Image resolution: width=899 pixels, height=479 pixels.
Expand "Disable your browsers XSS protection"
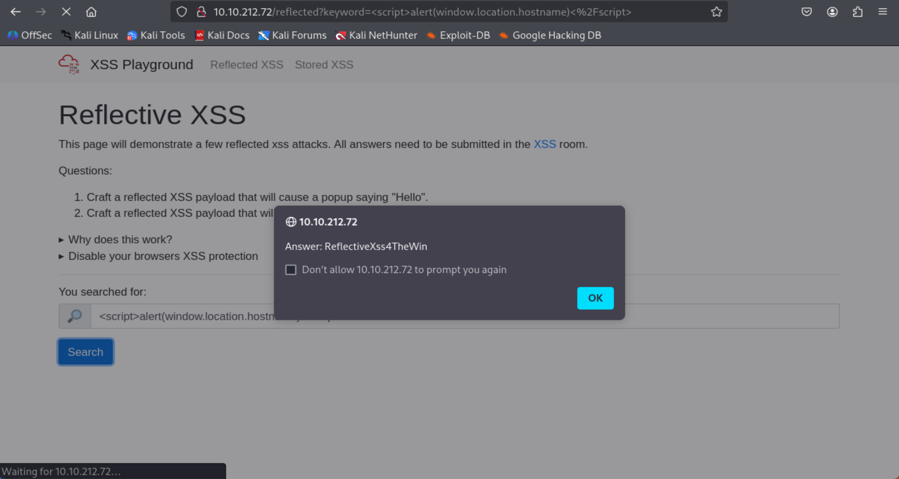163,256
